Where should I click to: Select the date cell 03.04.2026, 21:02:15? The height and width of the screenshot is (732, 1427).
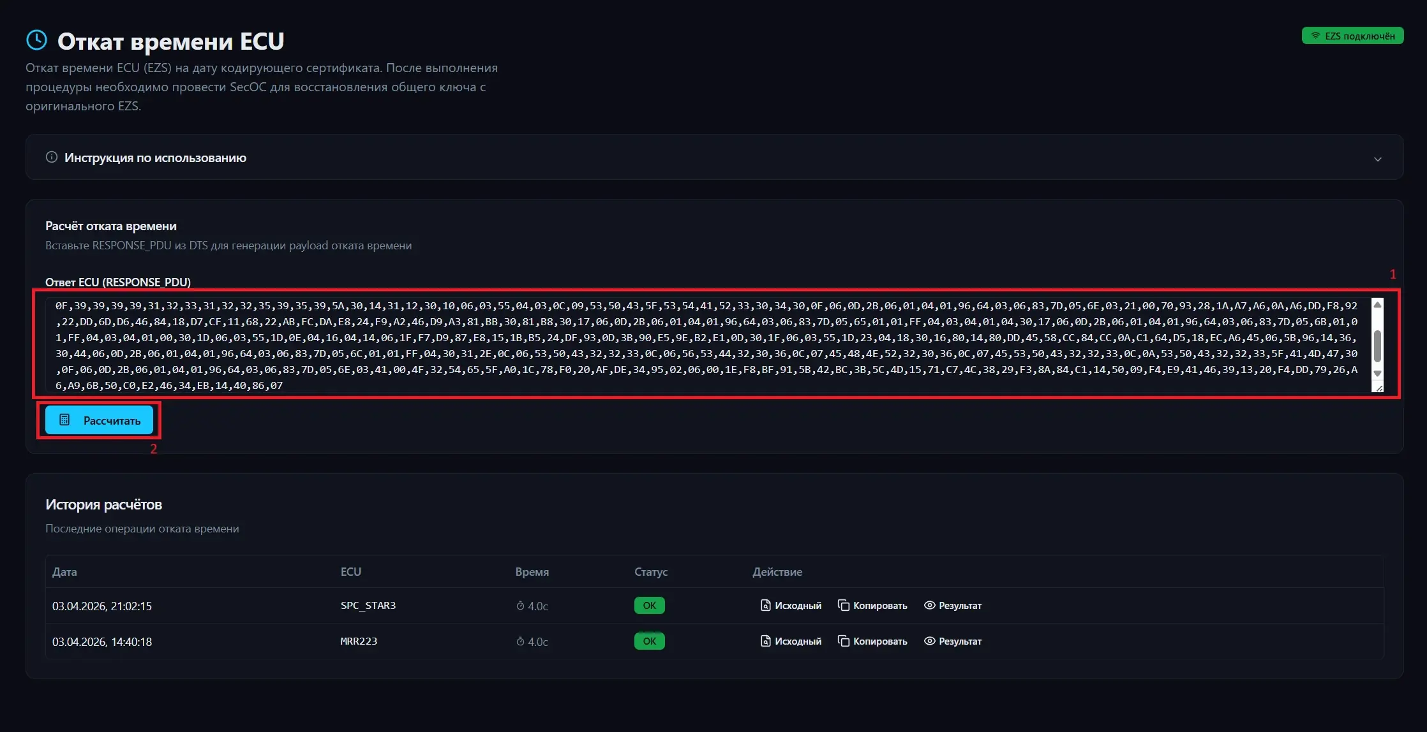102,606
